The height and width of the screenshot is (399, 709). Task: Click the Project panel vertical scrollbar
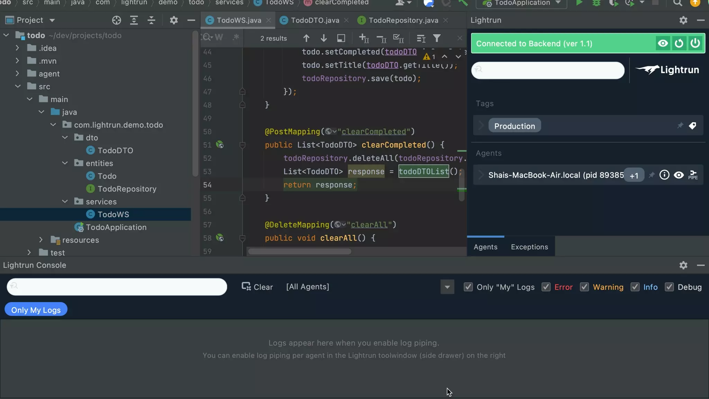[x=195, y=104]
